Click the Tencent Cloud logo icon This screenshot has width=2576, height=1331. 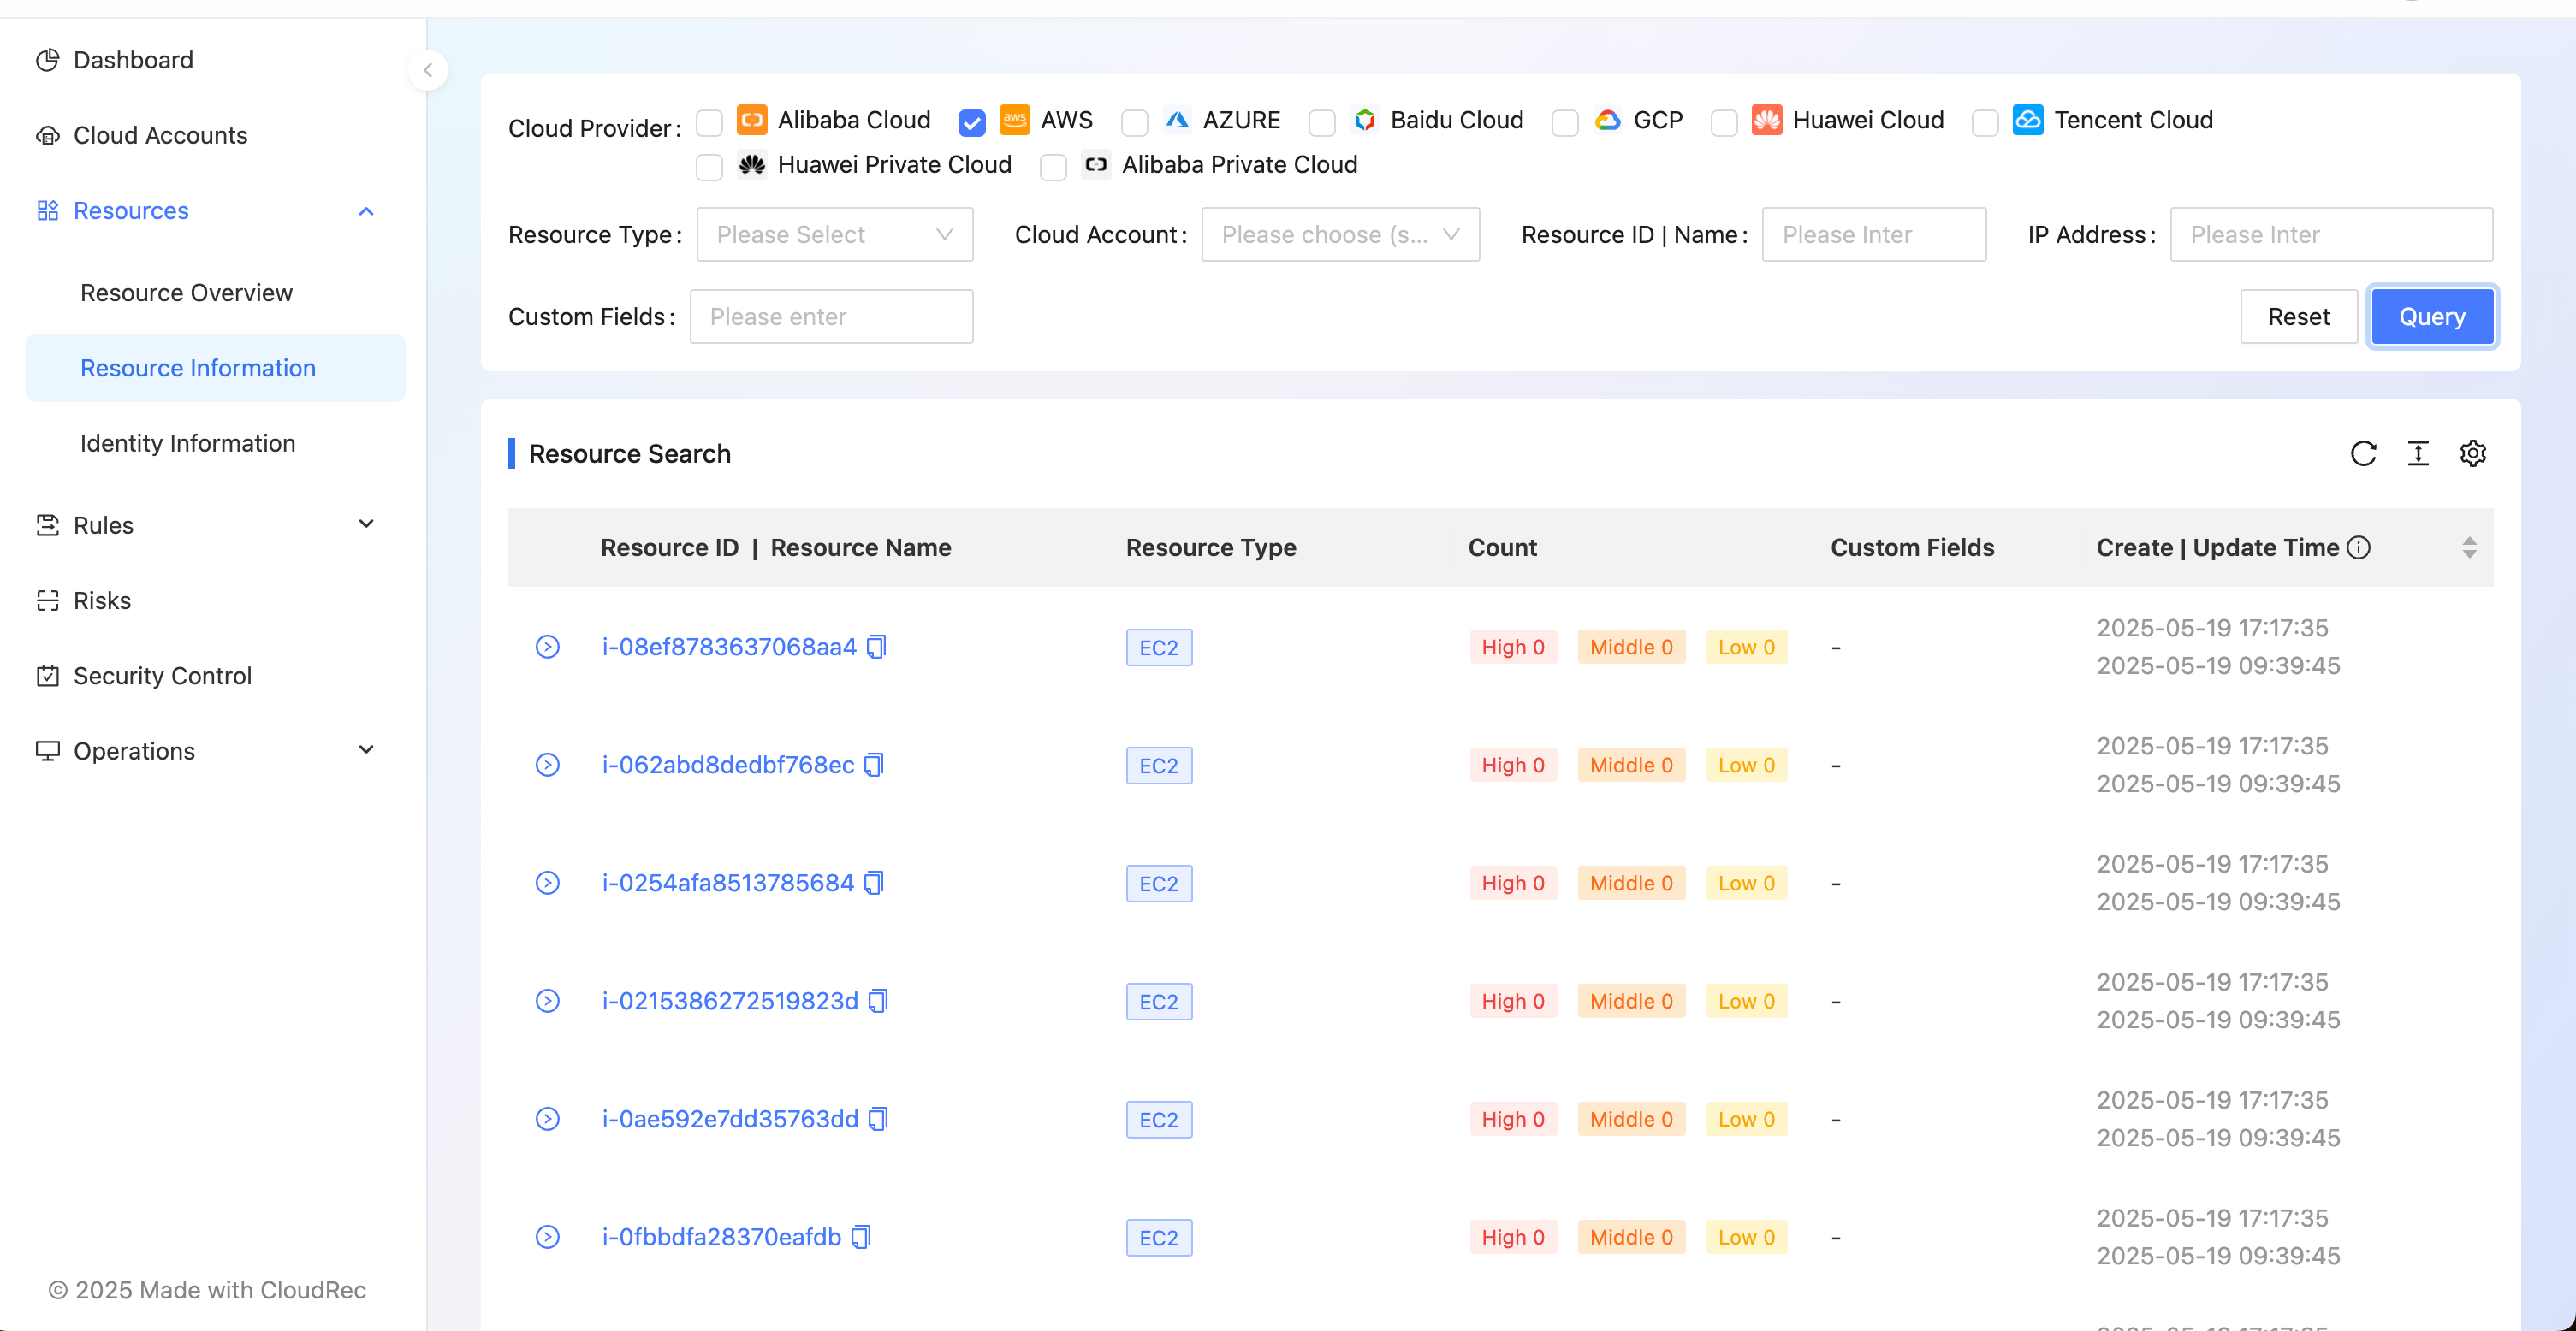pos(2028,120)
